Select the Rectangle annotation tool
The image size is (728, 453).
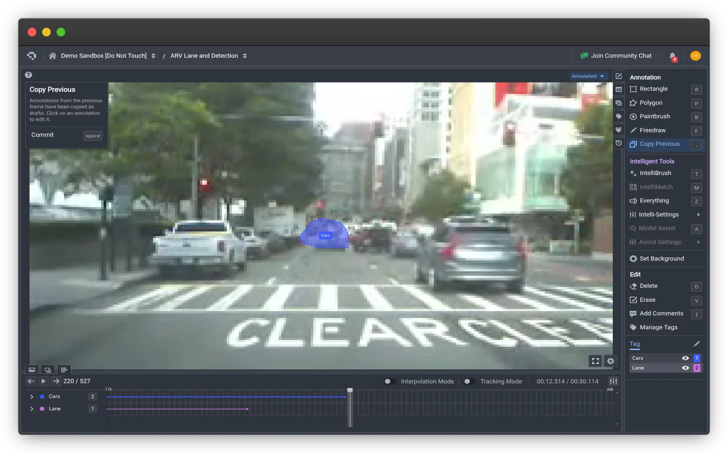[653, 89]
